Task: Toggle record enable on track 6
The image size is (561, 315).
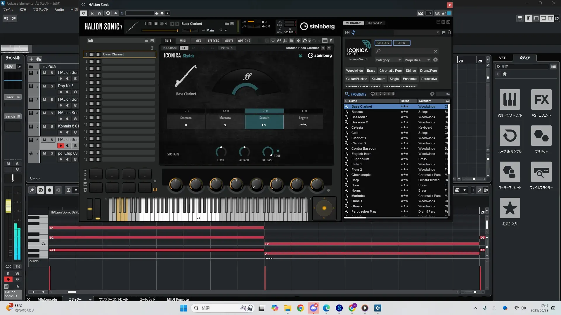Action: click(x=60, y=146)
